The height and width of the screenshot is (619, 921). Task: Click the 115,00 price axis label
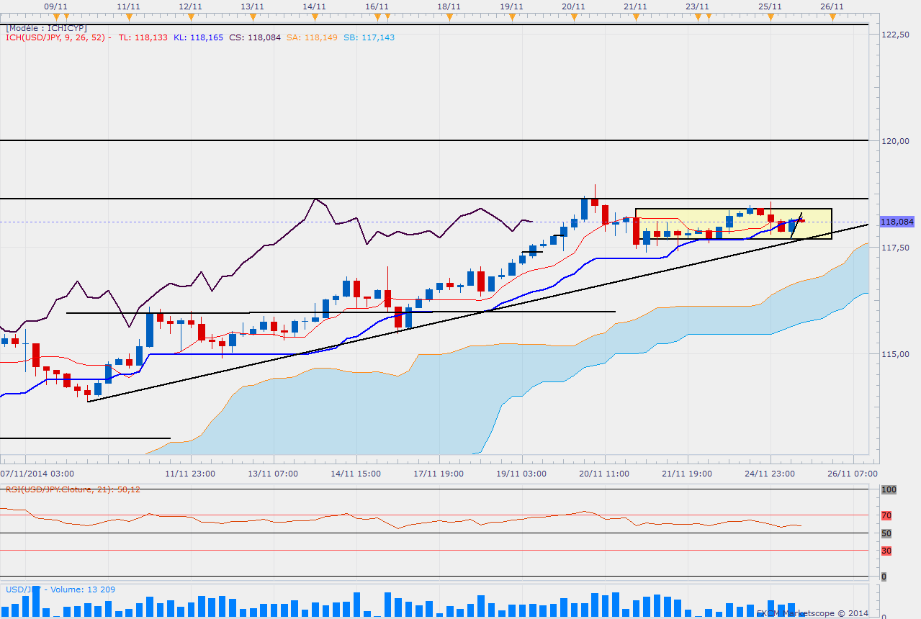[x=895, y=354]
